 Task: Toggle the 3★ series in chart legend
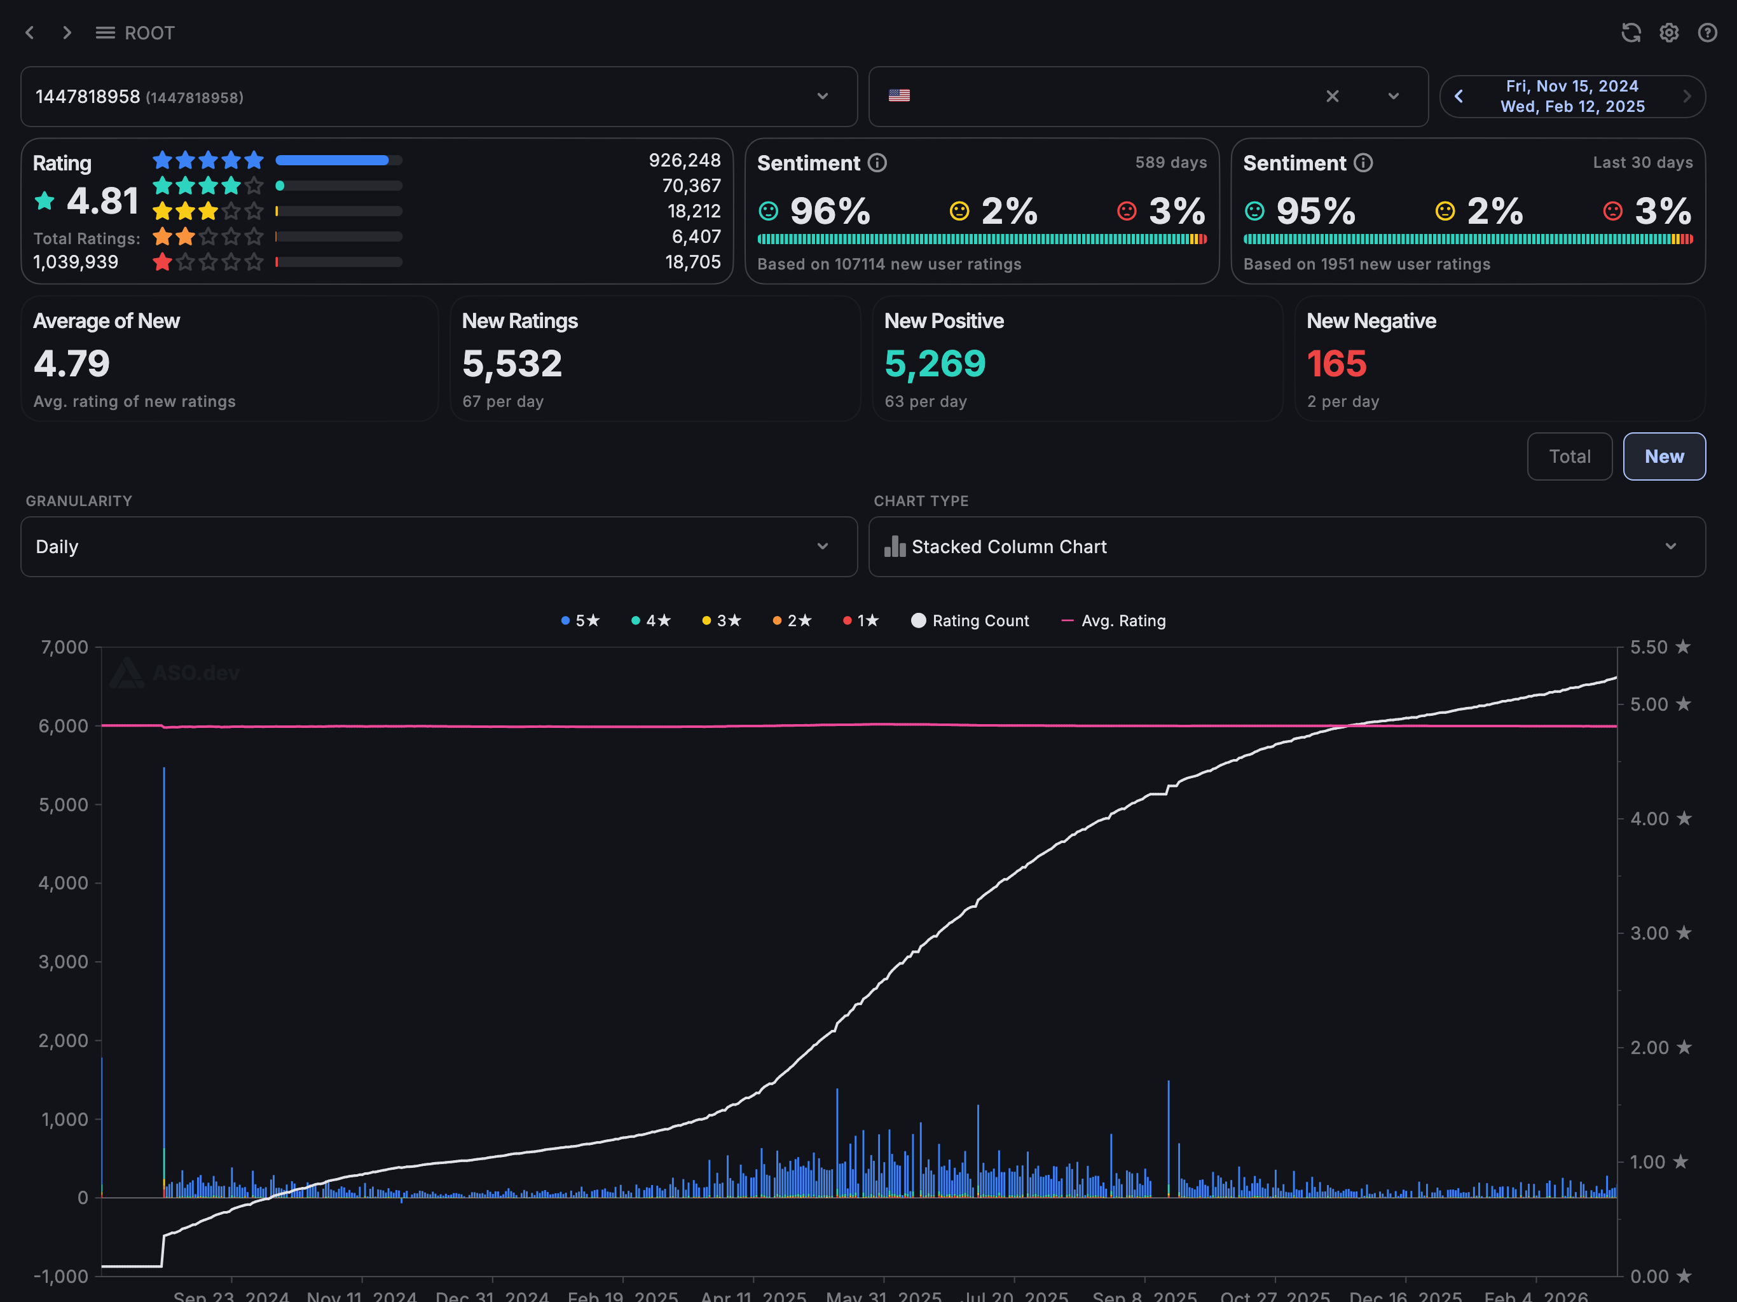click(722, 620)
